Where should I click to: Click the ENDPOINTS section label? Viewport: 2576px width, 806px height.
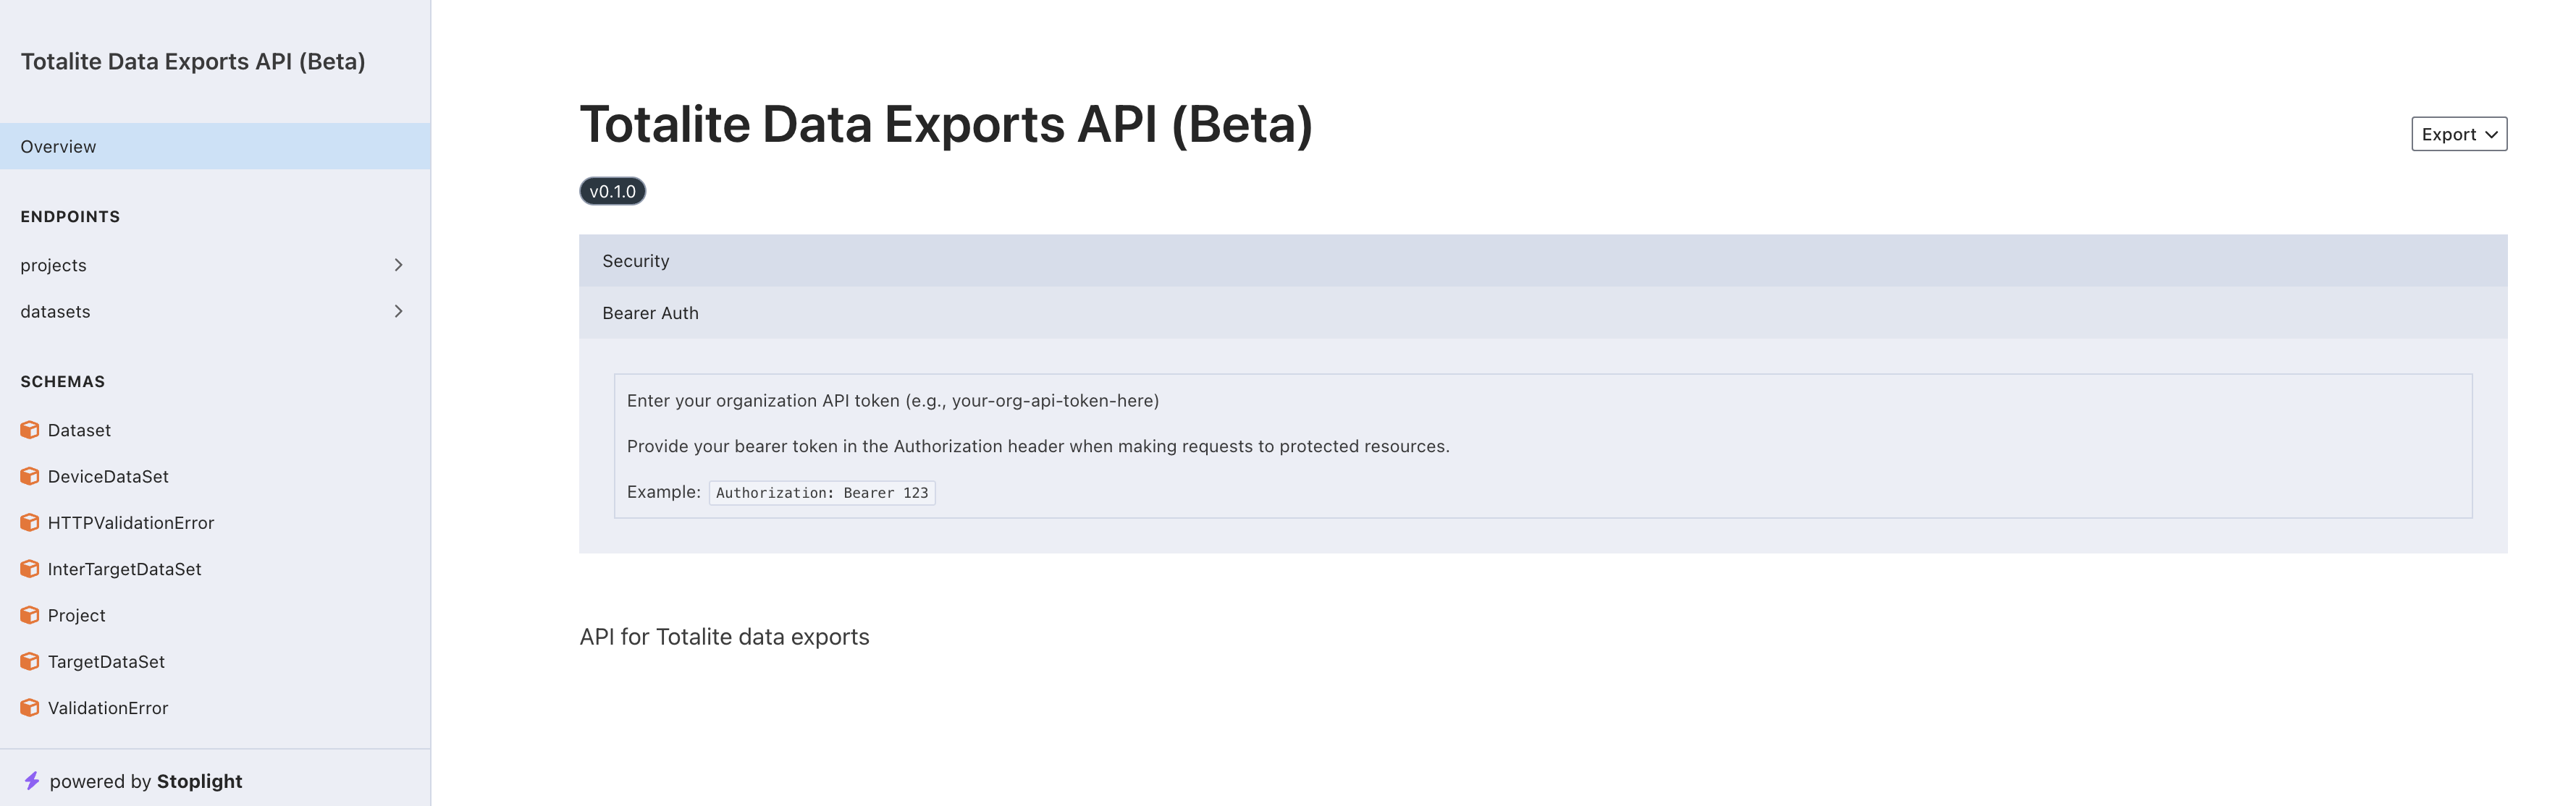(x=70, y=217)
